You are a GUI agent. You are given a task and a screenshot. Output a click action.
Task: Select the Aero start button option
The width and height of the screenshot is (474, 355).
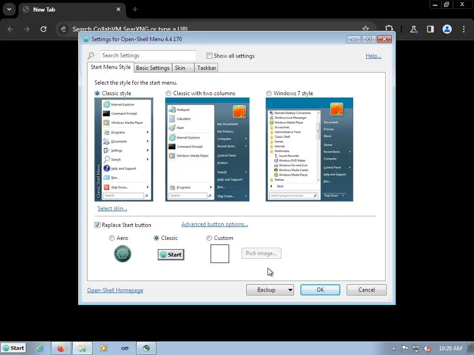(112, 238)
